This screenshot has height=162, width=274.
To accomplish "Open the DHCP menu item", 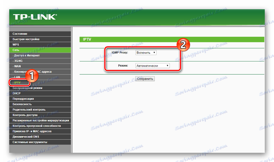I will pyautogui.click(x=40, y=93).
